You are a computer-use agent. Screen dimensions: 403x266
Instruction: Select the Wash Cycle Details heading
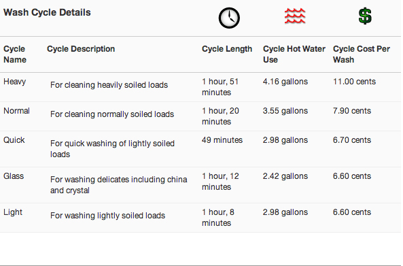pos(47,12)
